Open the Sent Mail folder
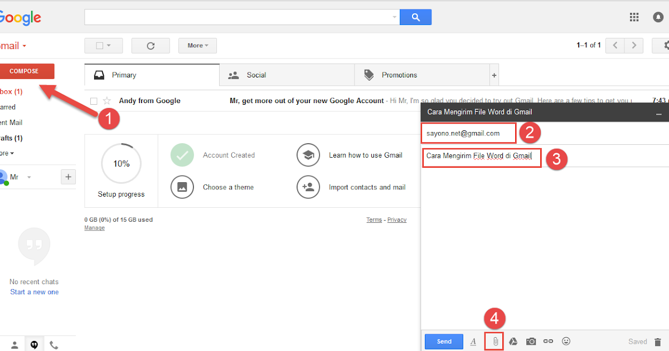Image resolution: width=669 pixels, height=351 pixels. coord(11,123)
